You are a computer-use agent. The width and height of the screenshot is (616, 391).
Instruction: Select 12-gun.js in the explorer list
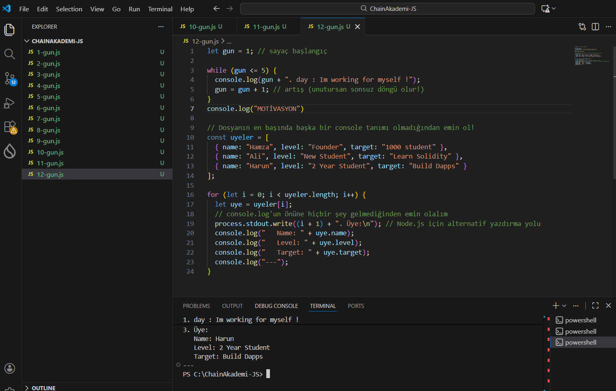pos(97,174)
